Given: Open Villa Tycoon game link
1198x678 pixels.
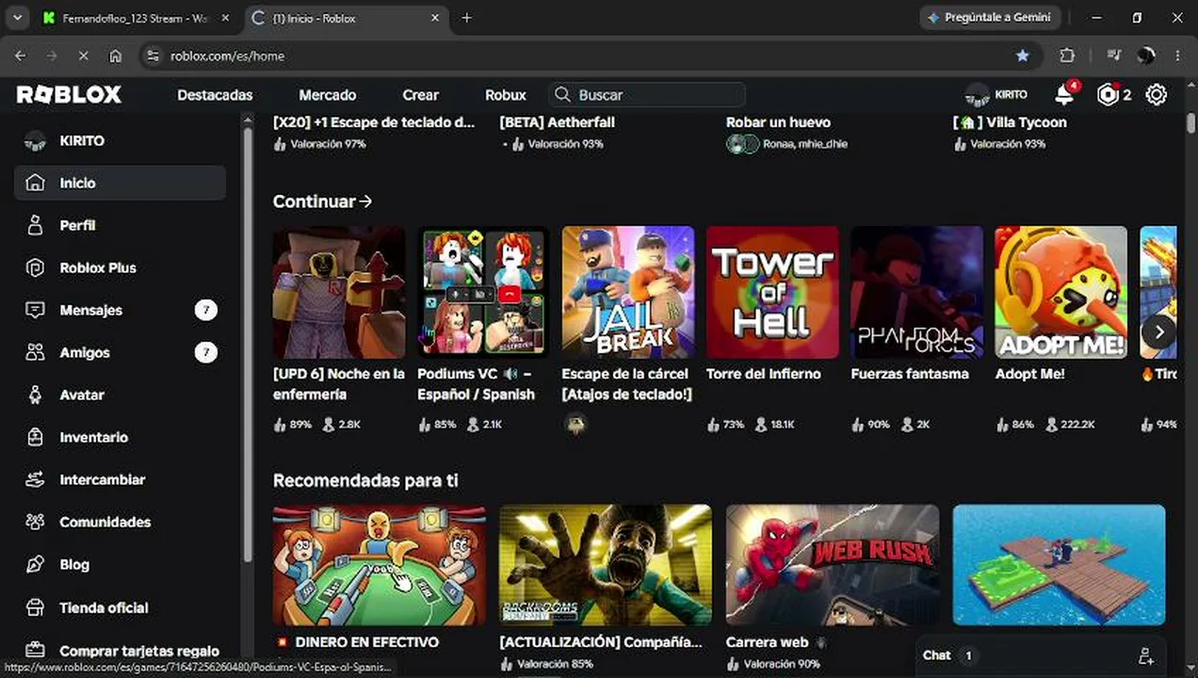Looking at the screenshot, I should [1011, 122].
